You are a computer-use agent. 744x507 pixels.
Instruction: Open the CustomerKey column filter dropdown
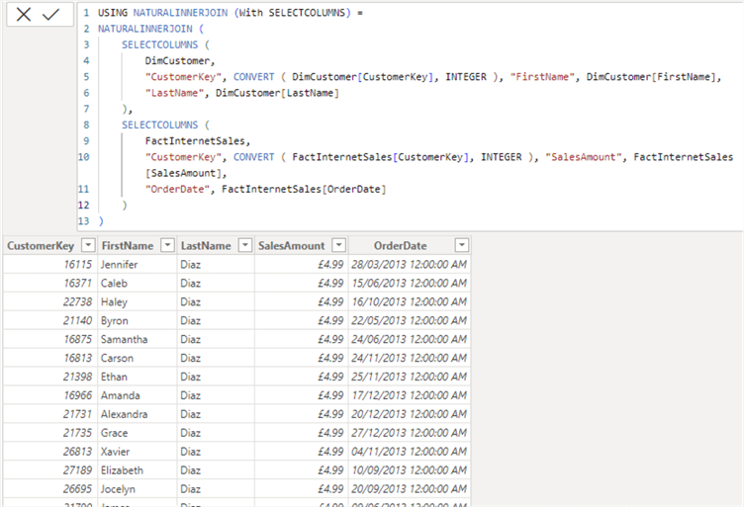[x=88, y=245]
